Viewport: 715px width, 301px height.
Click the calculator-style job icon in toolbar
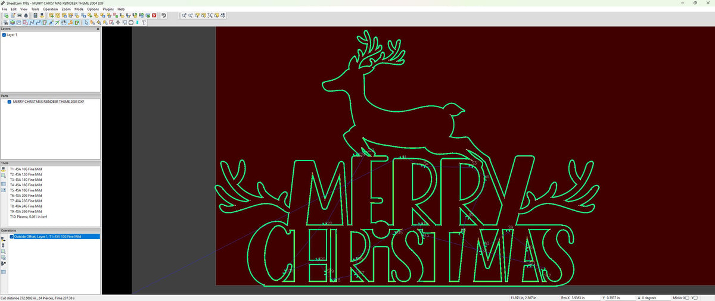coord(35,15)
